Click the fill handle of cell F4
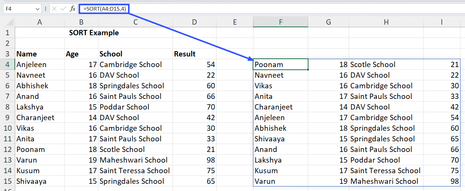The height and width of the screenshot is (191, 465). [308, 70]
